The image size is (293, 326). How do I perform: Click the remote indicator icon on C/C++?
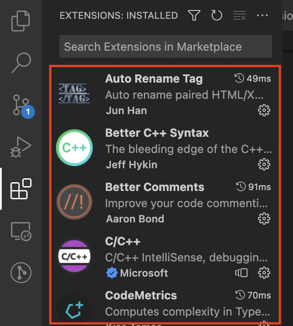pyautogui.click(x=241, y=273)
